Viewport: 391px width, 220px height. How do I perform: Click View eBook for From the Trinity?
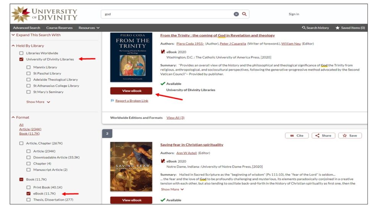click(131, 91)
